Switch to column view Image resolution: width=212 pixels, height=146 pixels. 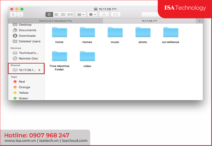[63, 14]
